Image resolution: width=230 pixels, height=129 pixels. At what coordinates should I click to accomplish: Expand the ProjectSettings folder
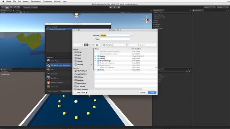(96, 61)
